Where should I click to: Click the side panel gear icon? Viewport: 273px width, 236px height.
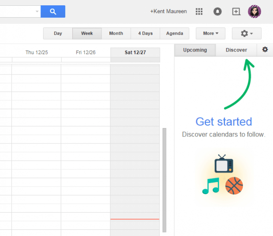(265, 50)
